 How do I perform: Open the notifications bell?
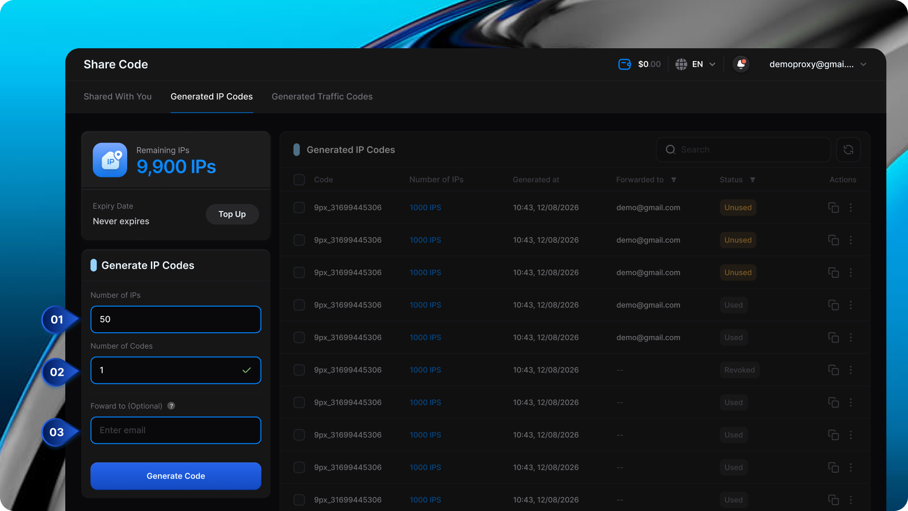point(741,64)
